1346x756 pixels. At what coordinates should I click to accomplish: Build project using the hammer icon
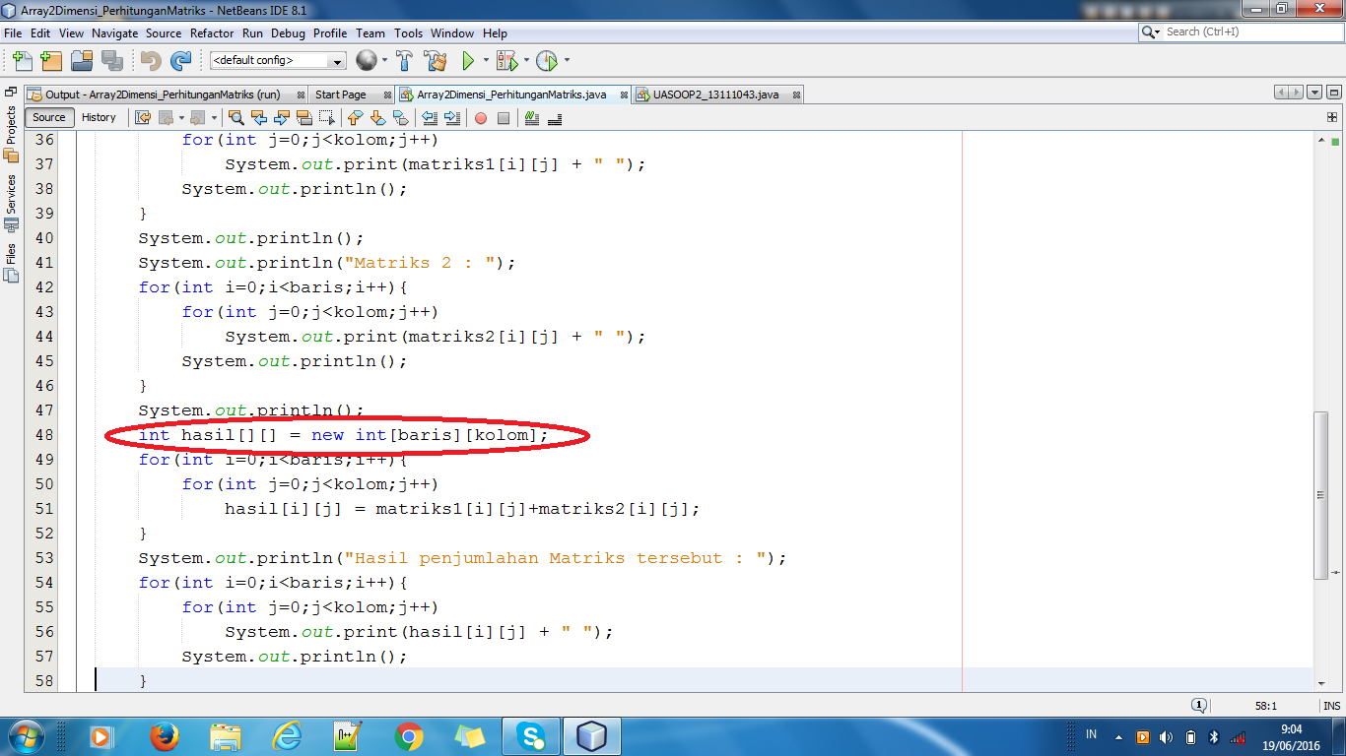point(404,60)
